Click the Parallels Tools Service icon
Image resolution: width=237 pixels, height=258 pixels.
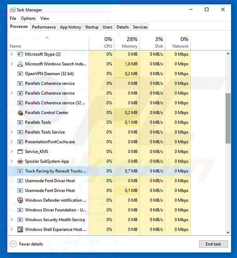[20, 132]
